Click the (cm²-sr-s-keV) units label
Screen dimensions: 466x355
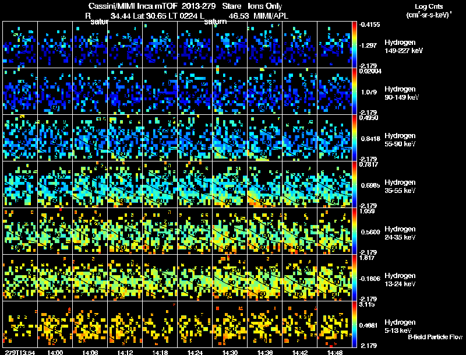pyautogui.click(x=428, y=15)
